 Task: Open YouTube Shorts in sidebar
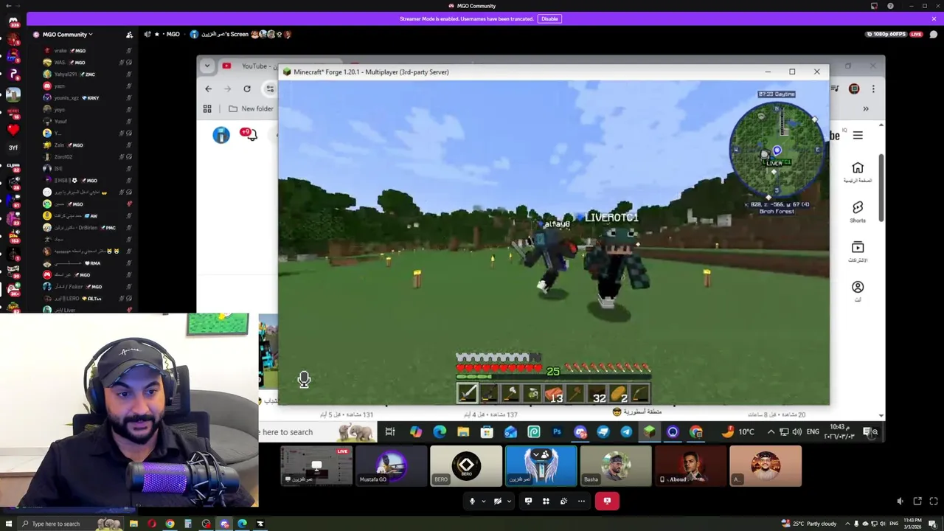click(x=858, y=212)
